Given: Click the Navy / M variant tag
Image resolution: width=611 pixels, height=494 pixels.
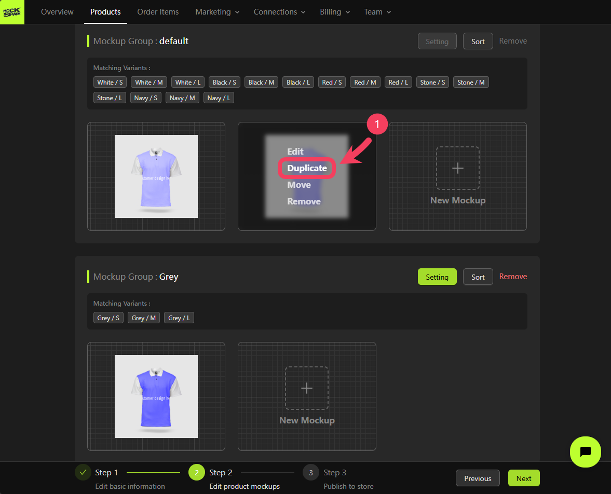Looking at the screenshot, I should point(182,98).
